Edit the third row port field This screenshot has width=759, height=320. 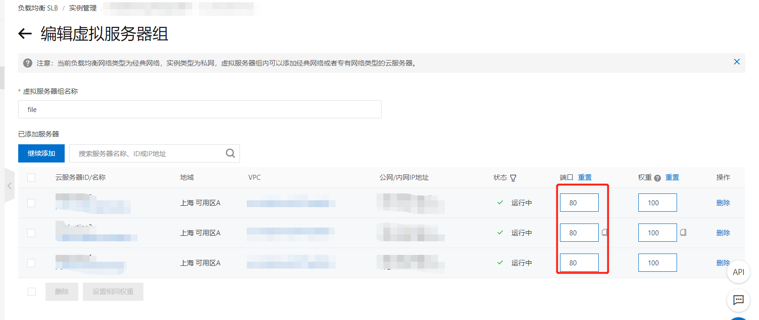[579, 263]
